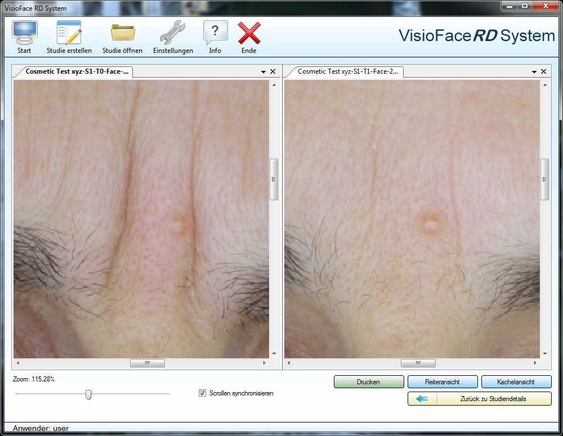Expand left panel tab list dropdown
Screen dimensions: 563x436
pos(263,72)
